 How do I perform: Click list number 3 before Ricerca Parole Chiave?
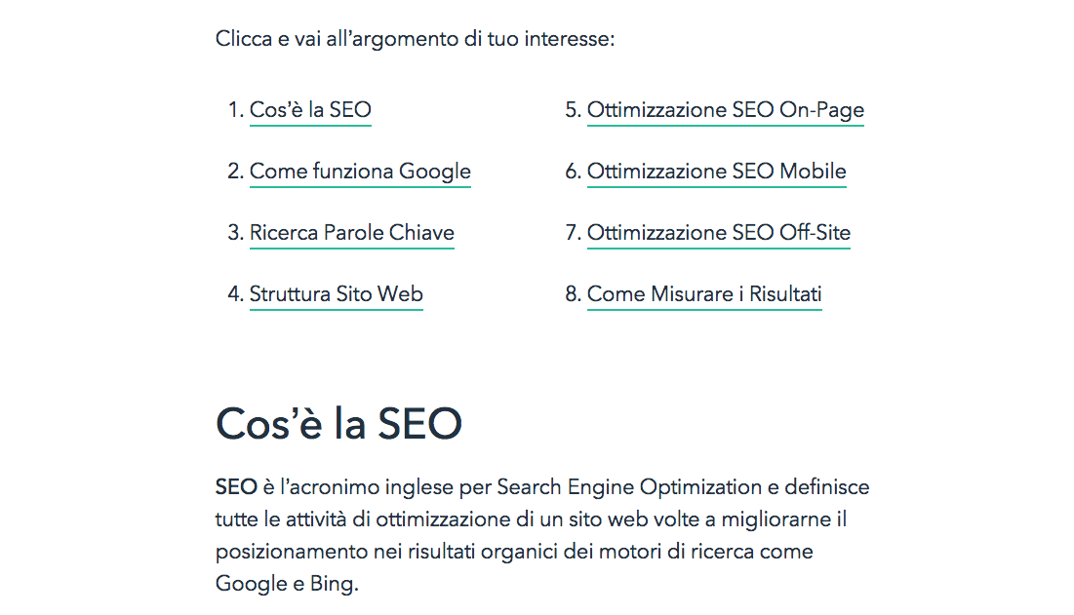[x=234, y=233]
